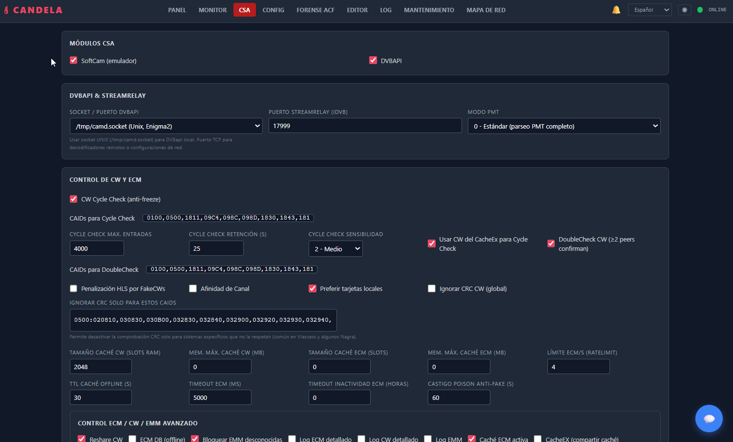
Task: Open the notifications bell
Action: coord(616,10)
